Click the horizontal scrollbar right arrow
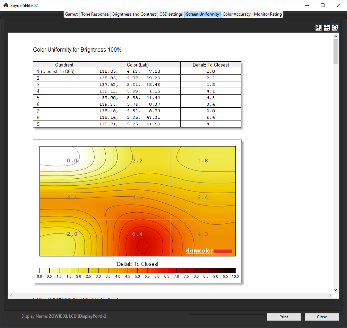This screenshot has width=347, height=328. pyautogui.click(x=331, y=295)
